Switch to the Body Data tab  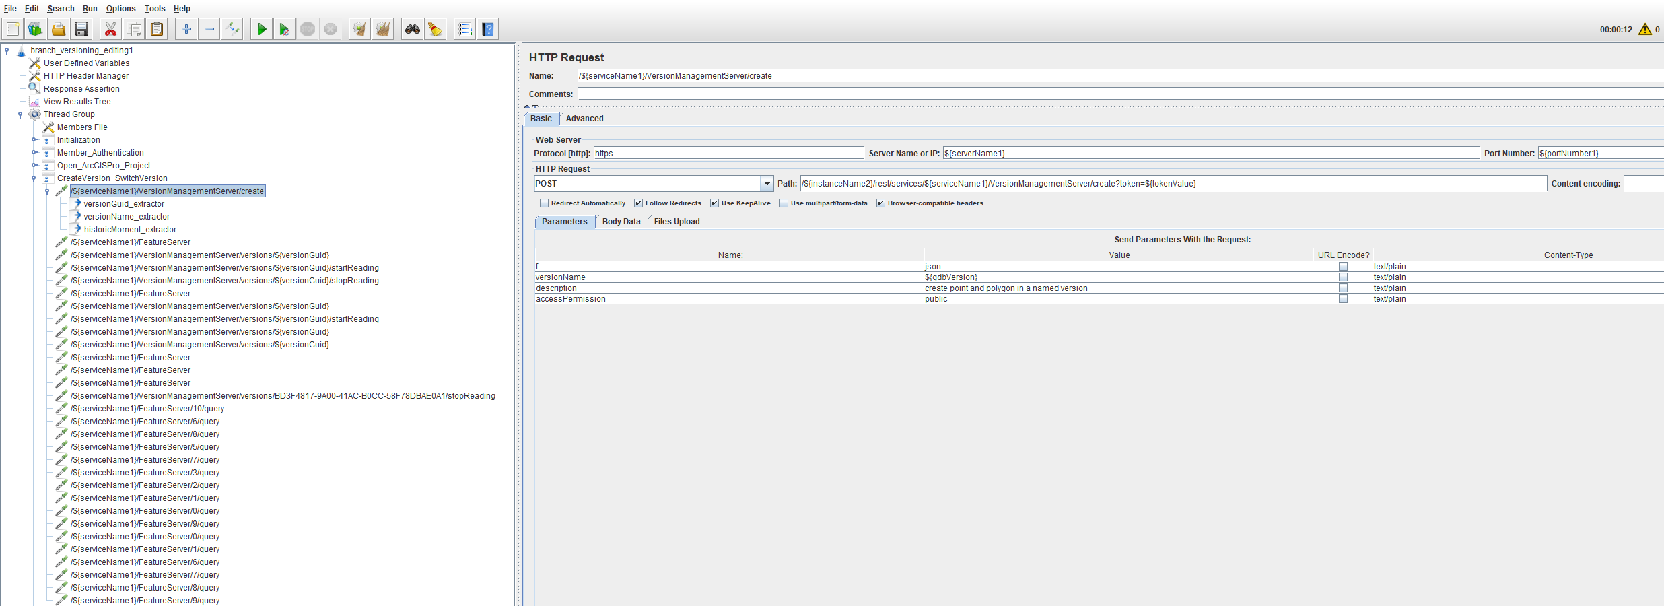coord(621,222)
